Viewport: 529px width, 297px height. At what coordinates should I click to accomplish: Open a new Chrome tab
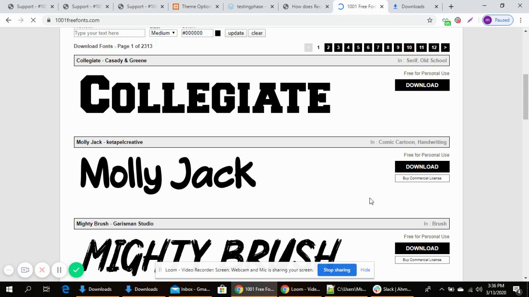point(451,7)
